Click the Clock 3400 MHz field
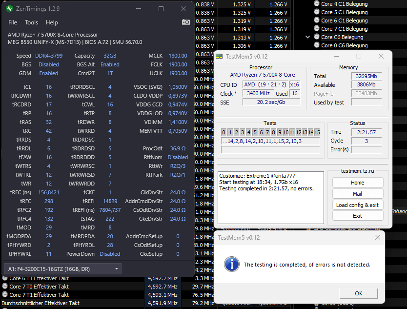This screenshot has width=407, height=309. coord(258,93)
